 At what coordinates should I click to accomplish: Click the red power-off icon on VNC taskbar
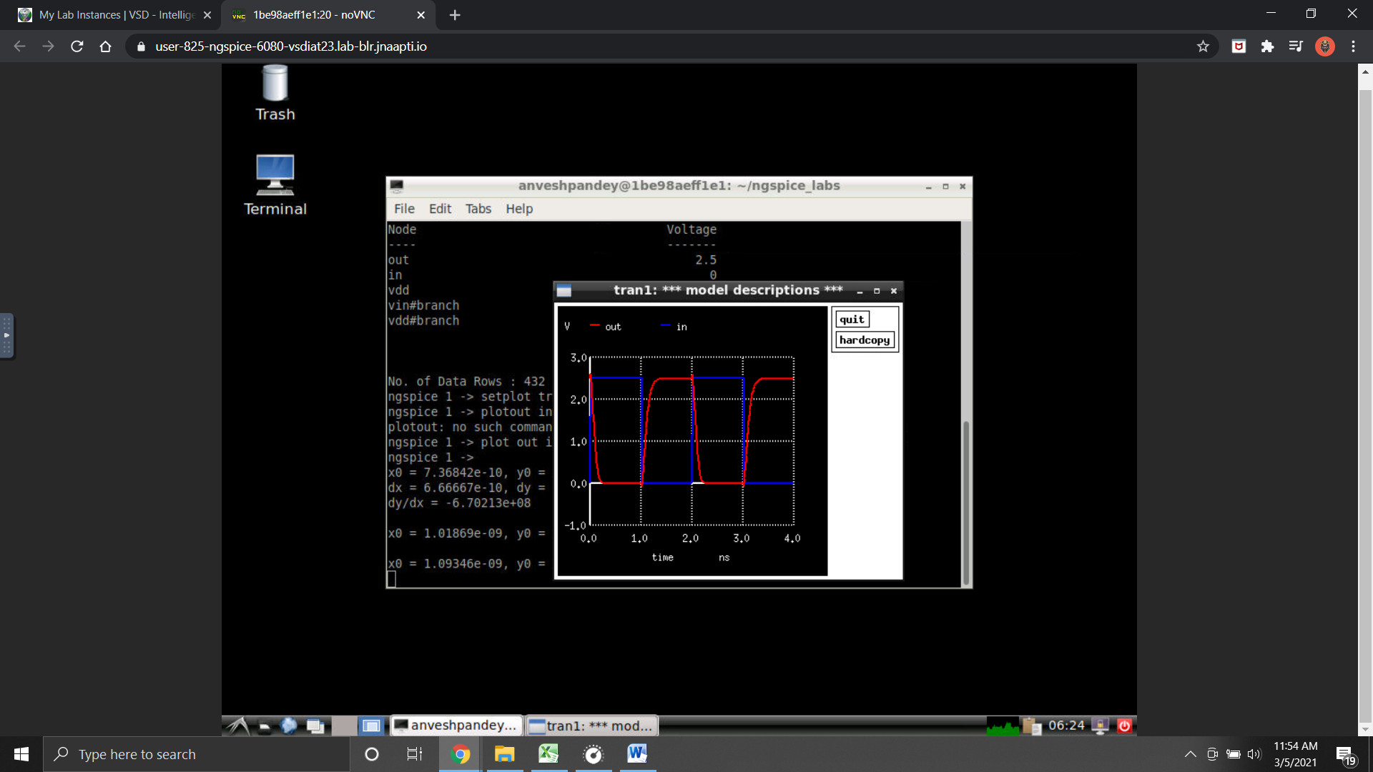coord(1124,725)
